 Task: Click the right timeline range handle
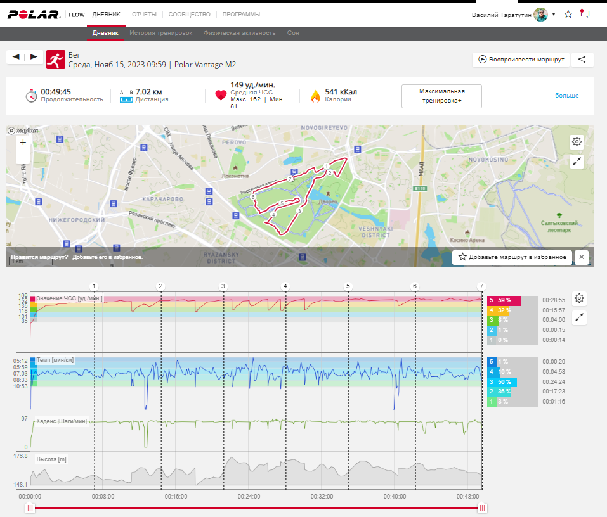pos(482,507)
